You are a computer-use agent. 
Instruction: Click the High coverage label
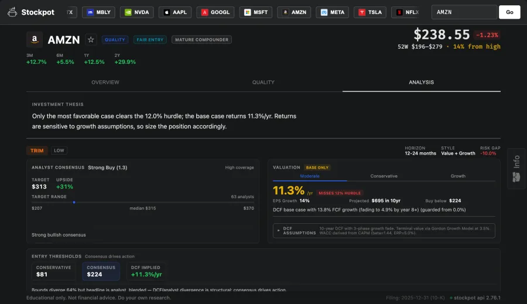(239, 168)
